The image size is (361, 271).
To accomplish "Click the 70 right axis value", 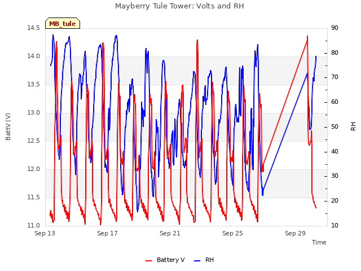I will tap(334, 77).
